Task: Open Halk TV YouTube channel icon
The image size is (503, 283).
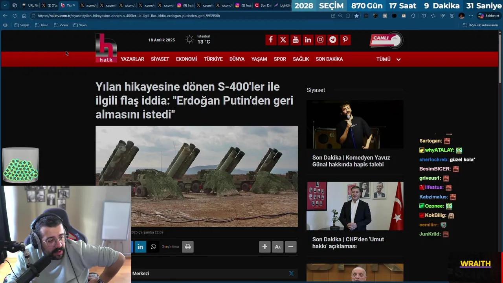Action: point(296,40)
